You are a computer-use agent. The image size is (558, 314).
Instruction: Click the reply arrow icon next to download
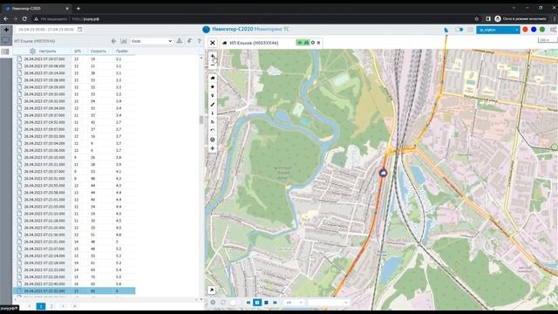190,41
